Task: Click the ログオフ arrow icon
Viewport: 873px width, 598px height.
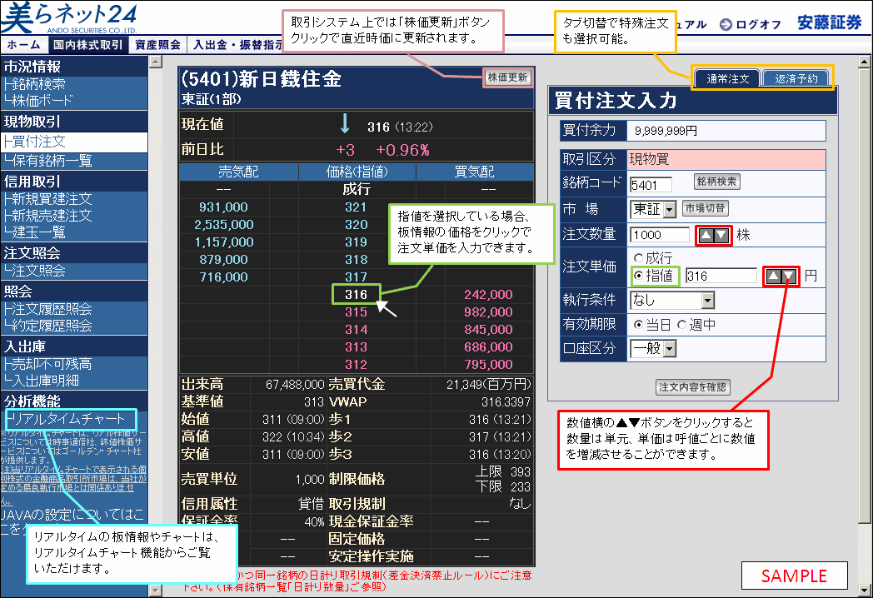Action: (x=725, y=25)
